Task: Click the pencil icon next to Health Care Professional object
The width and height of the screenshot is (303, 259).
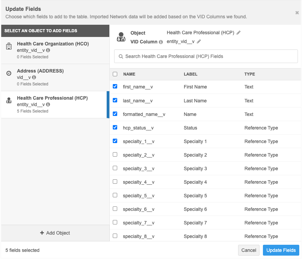Action: click(238, 33)
